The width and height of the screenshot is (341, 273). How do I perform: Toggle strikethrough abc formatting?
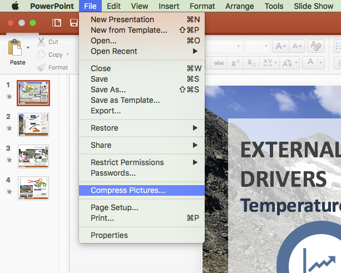coord(219,63)
